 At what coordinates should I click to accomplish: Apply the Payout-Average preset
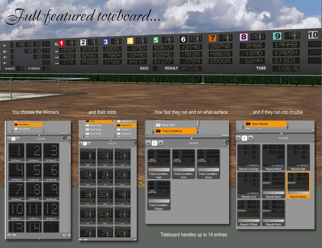pos(248,157)
